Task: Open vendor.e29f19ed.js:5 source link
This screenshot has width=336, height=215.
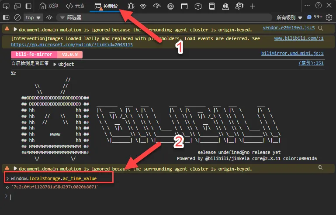Action: tap(289, 28)
